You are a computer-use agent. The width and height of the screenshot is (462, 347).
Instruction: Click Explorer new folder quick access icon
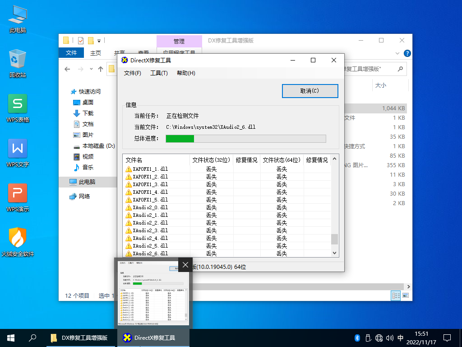click(x=91, y=40)
